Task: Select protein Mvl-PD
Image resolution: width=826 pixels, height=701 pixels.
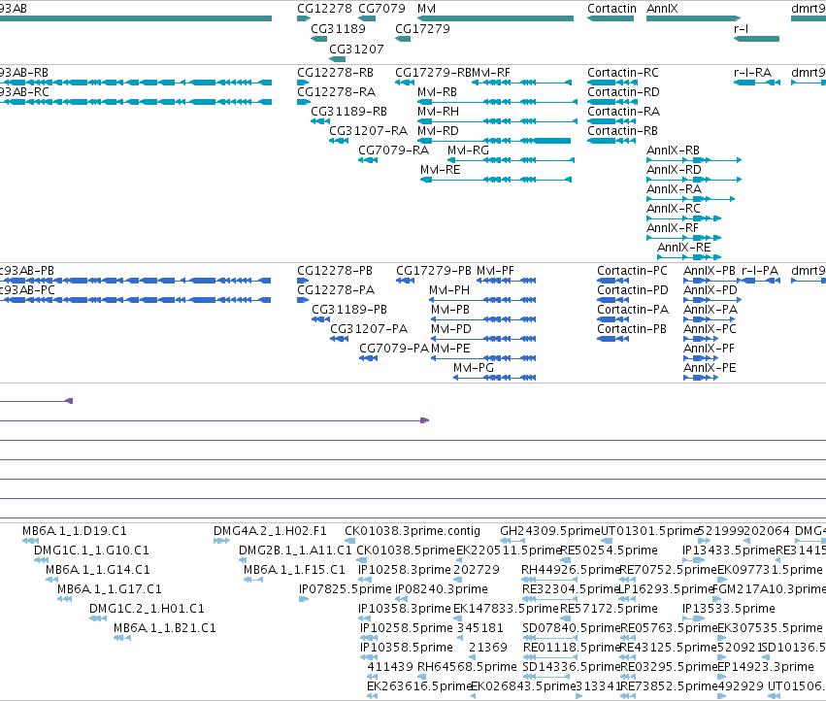Action: [451, 329]
